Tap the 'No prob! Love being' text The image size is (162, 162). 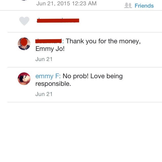point(93,76)
